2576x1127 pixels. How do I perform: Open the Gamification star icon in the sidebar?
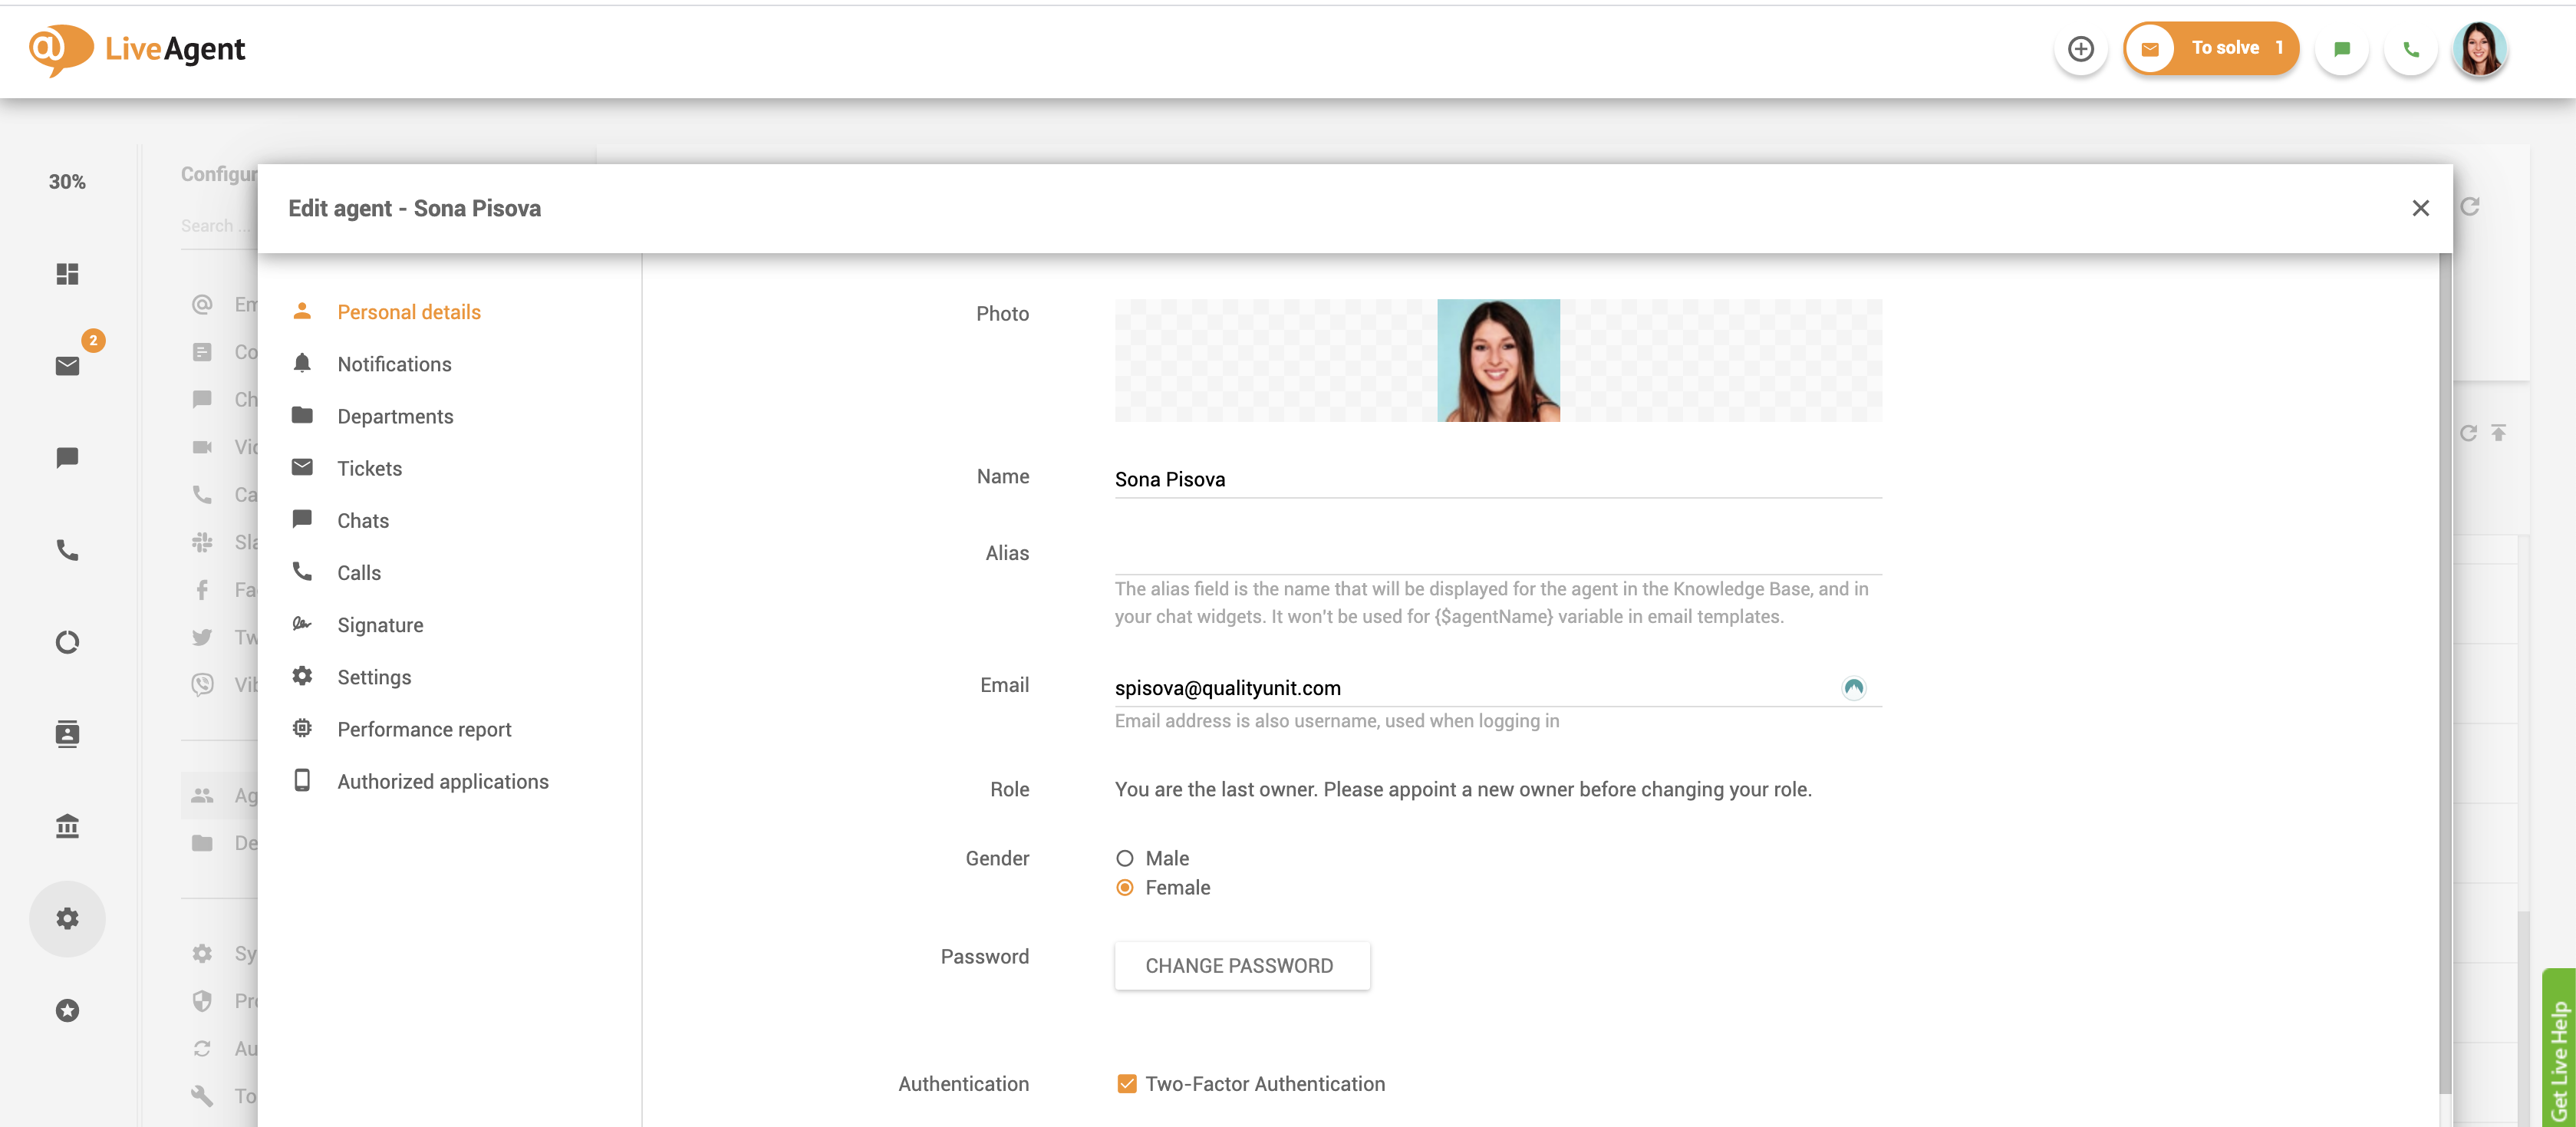point(67,1010)
